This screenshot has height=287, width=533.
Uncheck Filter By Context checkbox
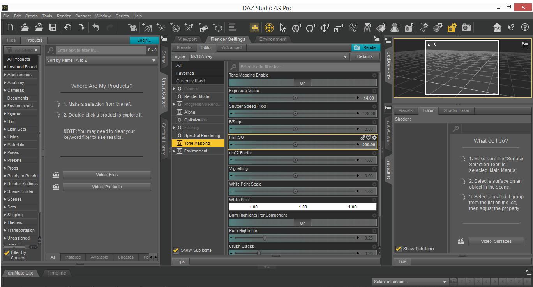(7, 253)
